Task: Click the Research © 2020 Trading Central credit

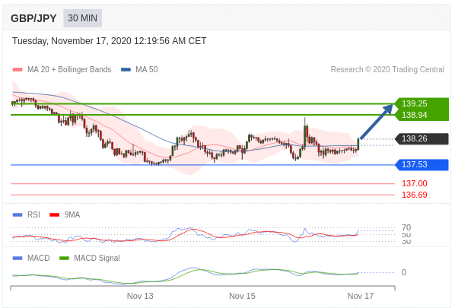Action: point(387,70)
